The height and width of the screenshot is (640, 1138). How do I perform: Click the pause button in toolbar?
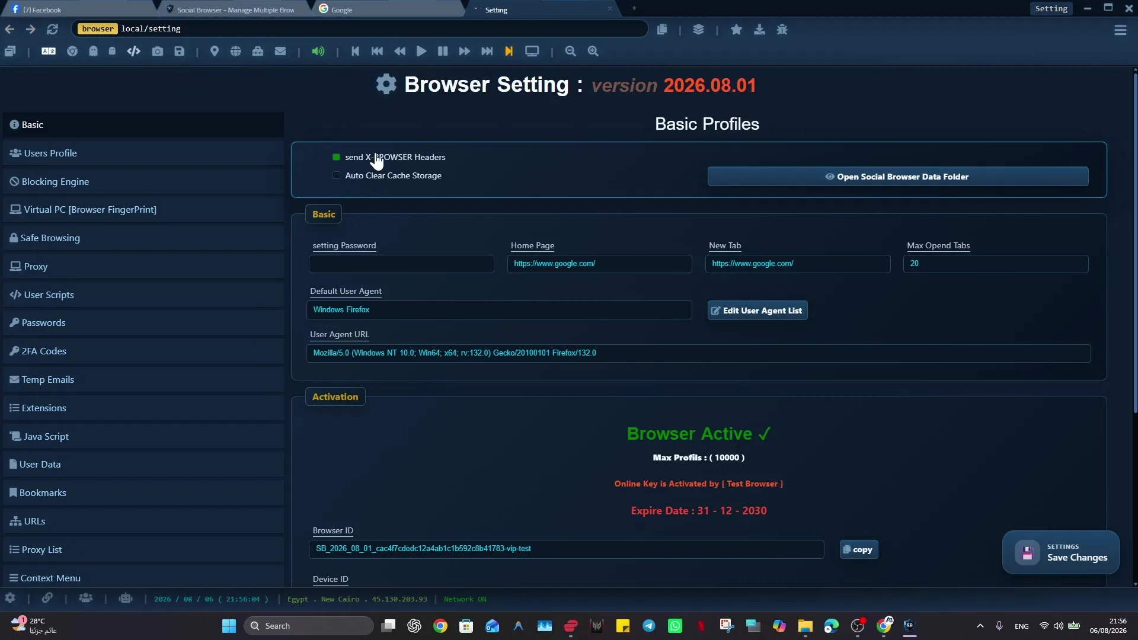(443, 52)
